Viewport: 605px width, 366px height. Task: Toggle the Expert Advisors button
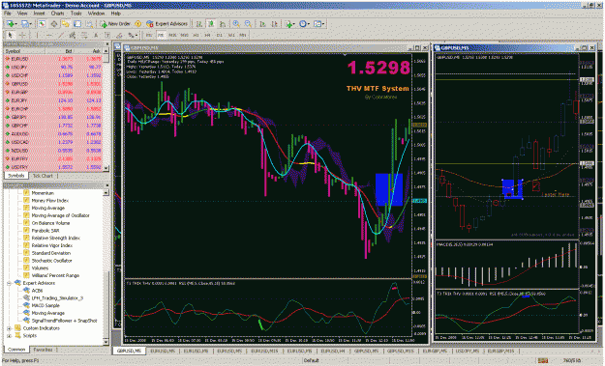click(166, 24)
